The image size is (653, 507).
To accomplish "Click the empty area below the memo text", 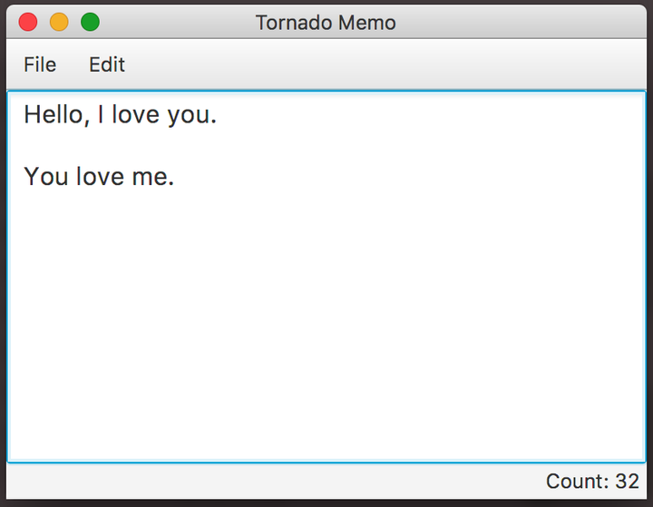I will tap(326, 325).
